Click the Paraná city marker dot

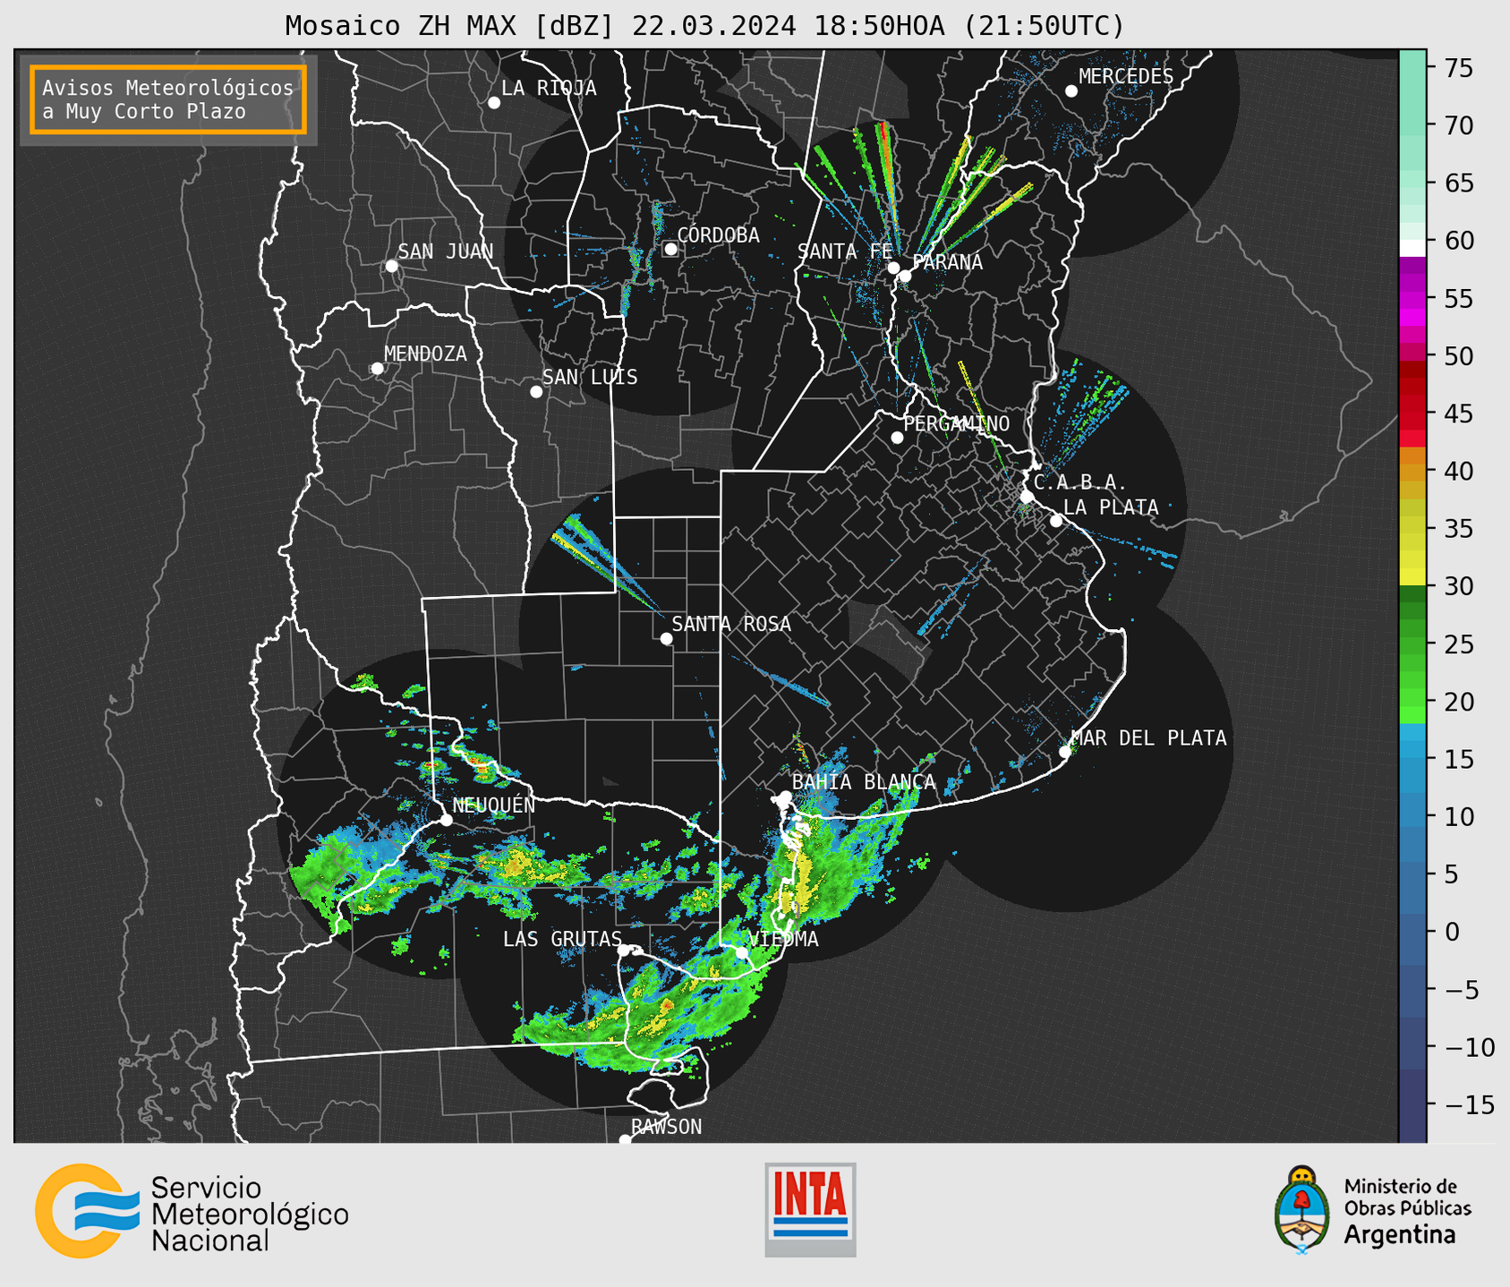click(905, 276)
